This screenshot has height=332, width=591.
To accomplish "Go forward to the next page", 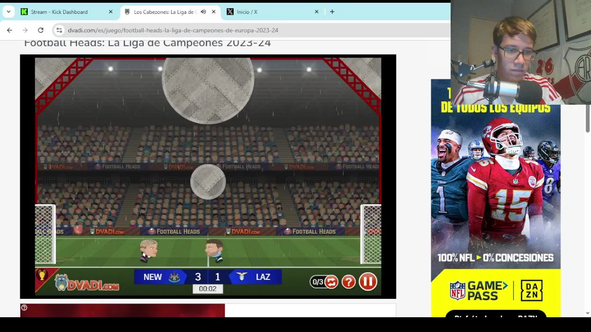I will [x=25, y=30].
